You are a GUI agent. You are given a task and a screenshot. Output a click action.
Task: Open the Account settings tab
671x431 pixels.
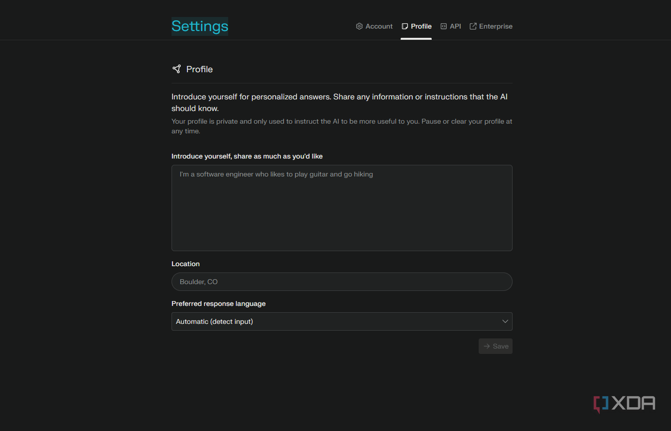[x=374, y=26]
